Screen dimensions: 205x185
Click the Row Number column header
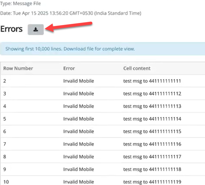(18, 69)
